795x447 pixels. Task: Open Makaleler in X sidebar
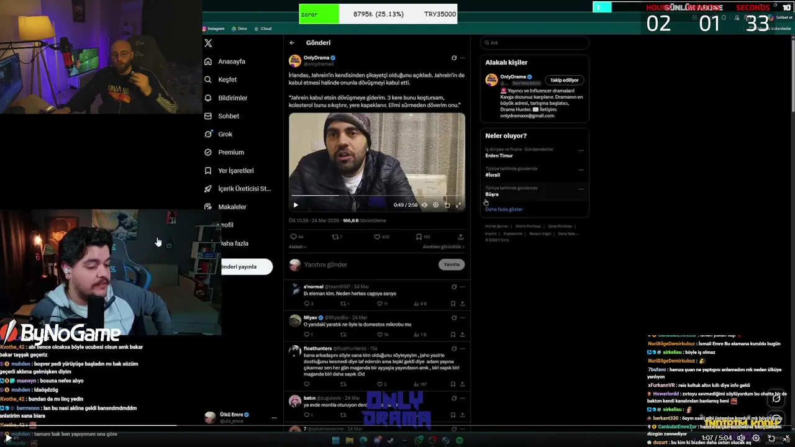point(225,207)
